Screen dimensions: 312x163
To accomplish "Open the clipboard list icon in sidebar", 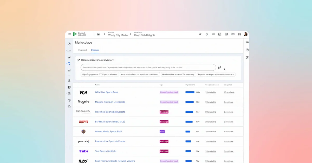I will [x=69, y=94].
